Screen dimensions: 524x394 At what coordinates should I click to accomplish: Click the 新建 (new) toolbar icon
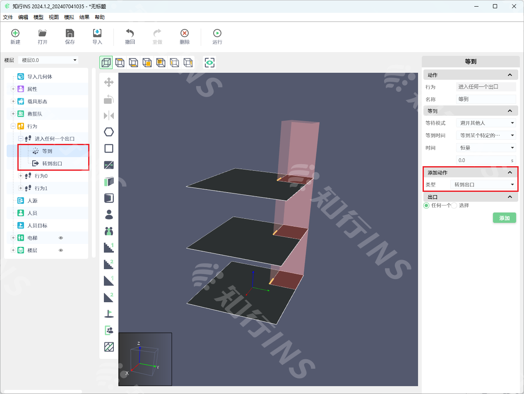coord(15,33)
